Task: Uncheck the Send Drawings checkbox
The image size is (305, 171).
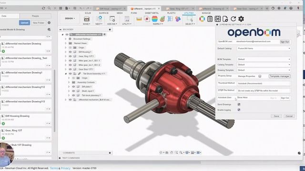Action: (x=239, y=104)
